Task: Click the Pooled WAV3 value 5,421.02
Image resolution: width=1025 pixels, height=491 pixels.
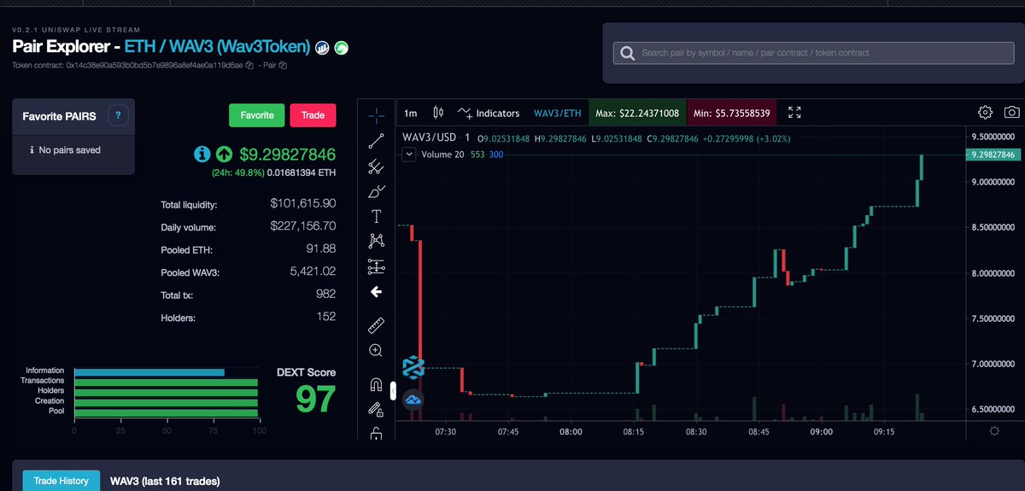Action: pyautogui.click(x=313, y=272)
